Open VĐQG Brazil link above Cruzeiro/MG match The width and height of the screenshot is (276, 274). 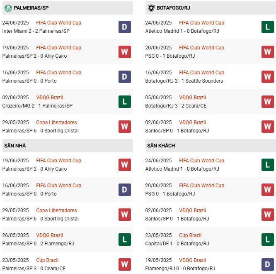click(49, 98)
